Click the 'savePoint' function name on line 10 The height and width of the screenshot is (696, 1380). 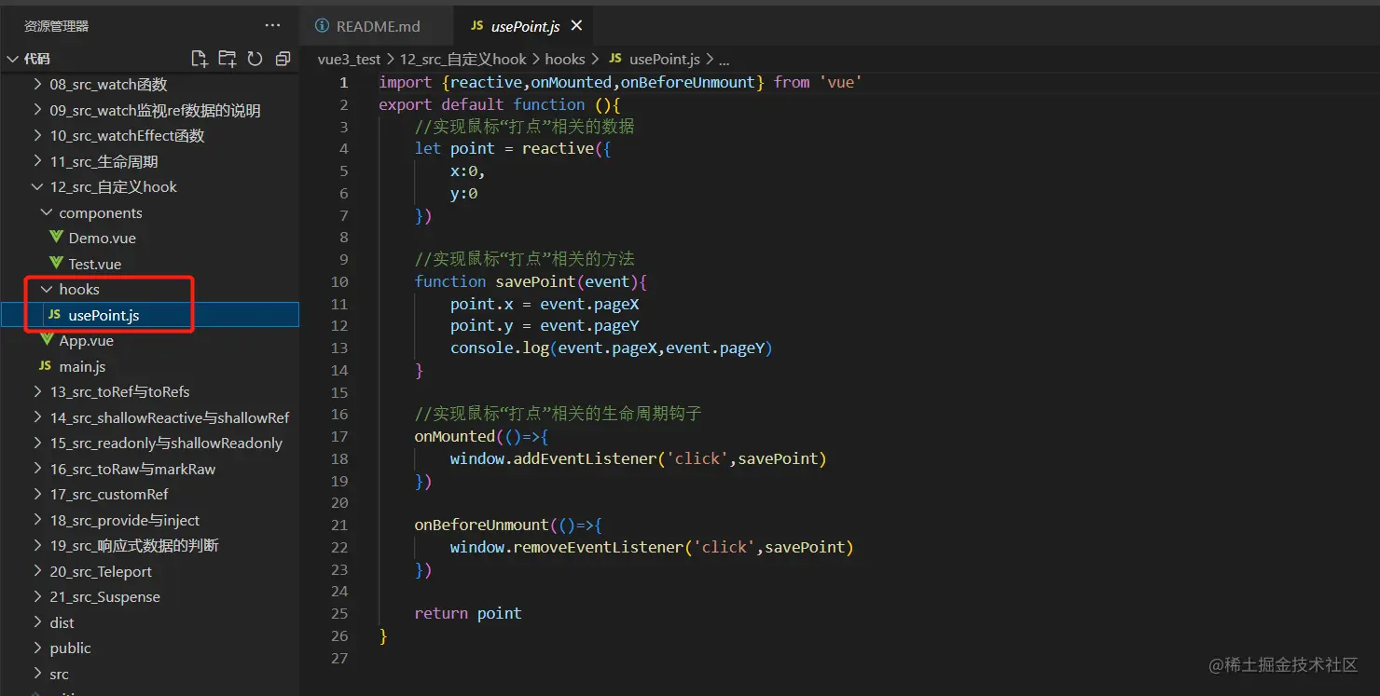tap(535, 281)
